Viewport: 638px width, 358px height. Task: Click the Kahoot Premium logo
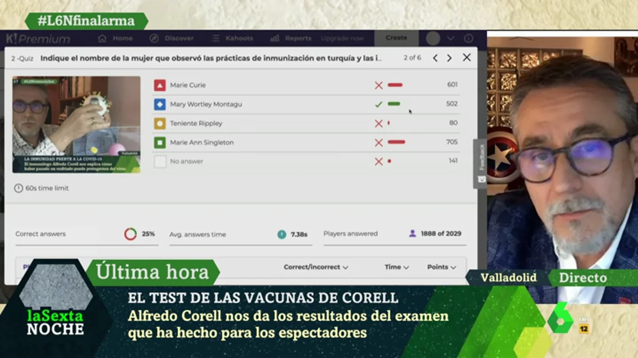tap(38, 39)
